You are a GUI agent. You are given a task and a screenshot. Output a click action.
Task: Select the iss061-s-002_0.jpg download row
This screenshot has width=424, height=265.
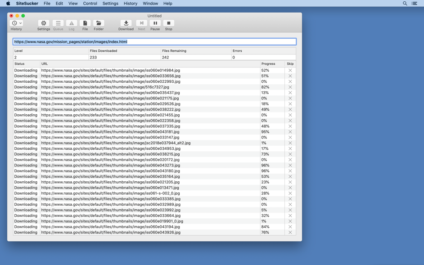(x=135, y=193)
